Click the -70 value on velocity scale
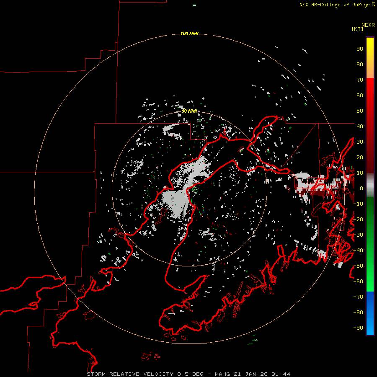The width and height of the screenshot is (377, 377). pos(358,297)
